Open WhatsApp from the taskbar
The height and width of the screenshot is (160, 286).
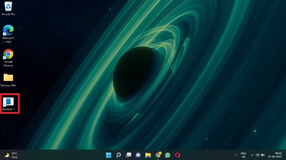tap(168, 155)
